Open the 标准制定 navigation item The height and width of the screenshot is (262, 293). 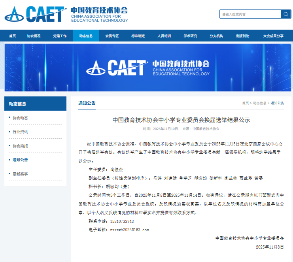tap(138, 36)
